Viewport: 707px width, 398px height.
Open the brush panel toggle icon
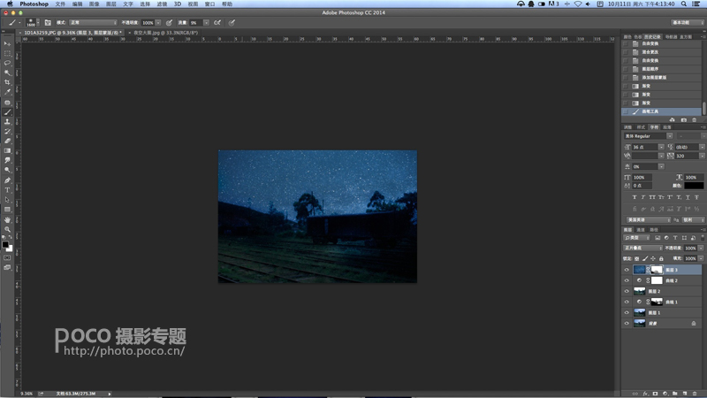[48, 23]
